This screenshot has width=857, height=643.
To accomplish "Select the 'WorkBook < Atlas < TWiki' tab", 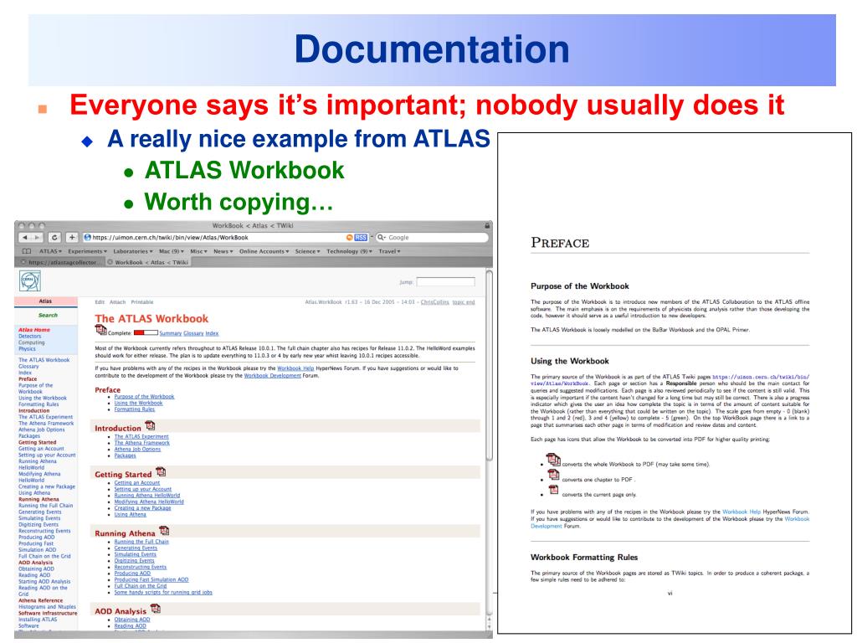I will tap(147, 262).
